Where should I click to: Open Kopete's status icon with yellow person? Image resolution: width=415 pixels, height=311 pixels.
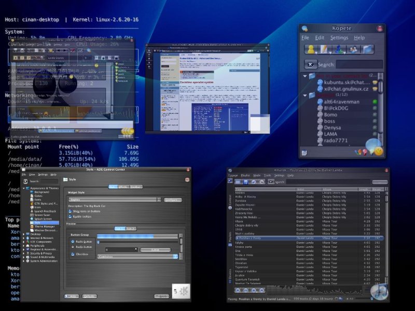(311, 49)
